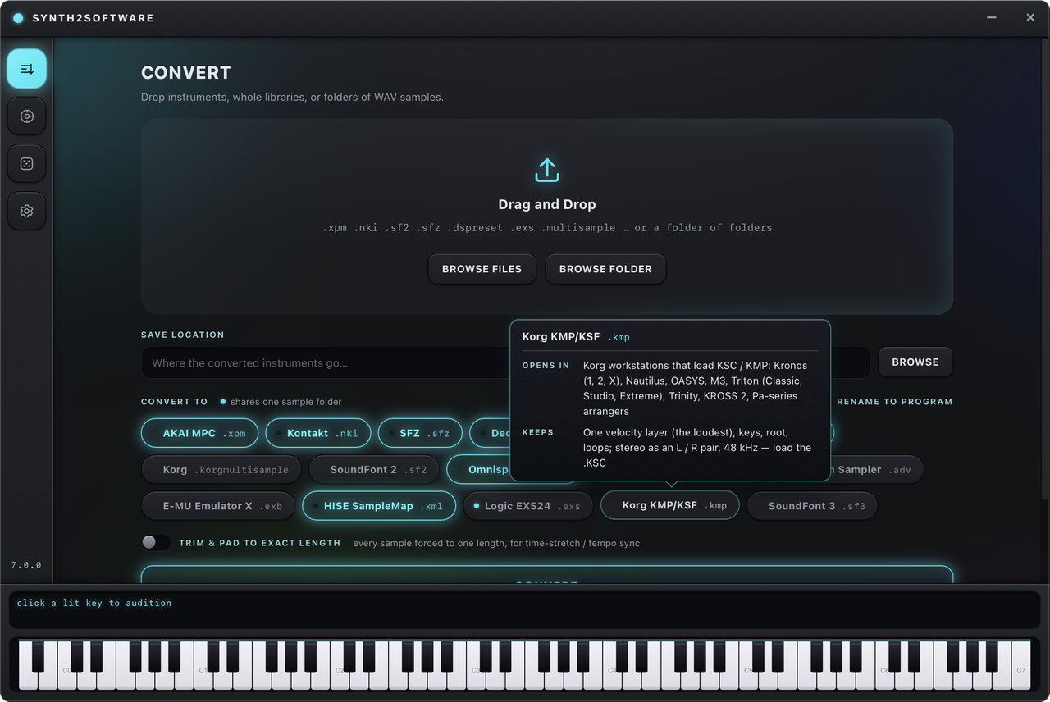Minimize the Synth2Software window
The height and width of the screenshot is (702, 1050).
point(992,17)
